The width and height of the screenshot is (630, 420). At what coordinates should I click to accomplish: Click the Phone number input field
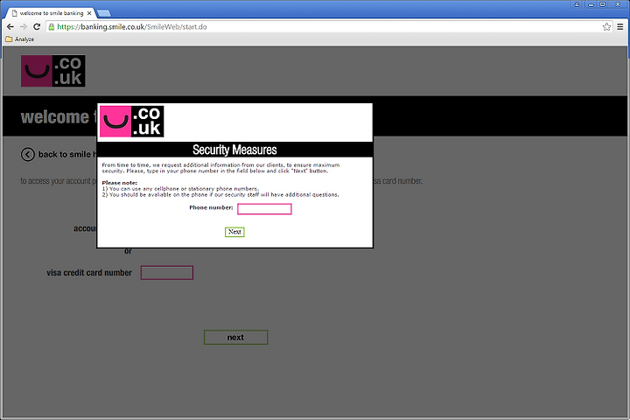pos(264,208)
